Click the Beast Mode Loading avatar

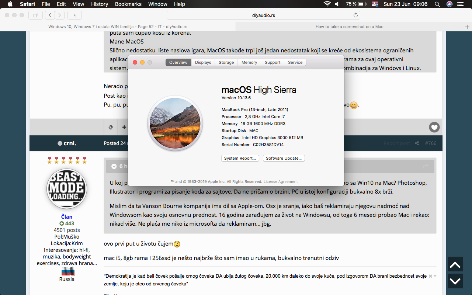pos(67,189)
